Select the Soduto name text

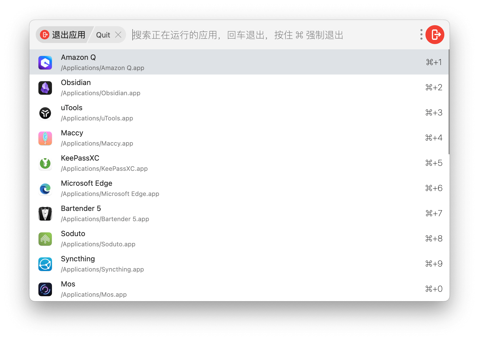click(73, 233)
